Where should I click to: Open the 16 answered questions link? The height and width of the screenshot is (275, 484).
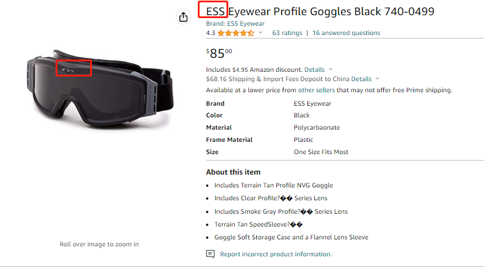346,33
